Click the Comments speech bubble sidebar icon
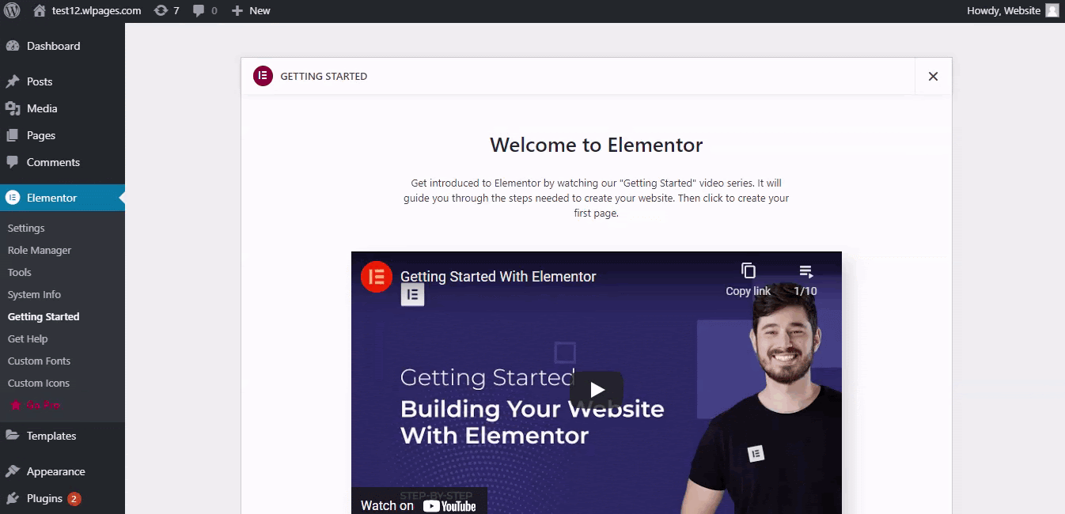The image size is (1065, 514). point(13,162)
